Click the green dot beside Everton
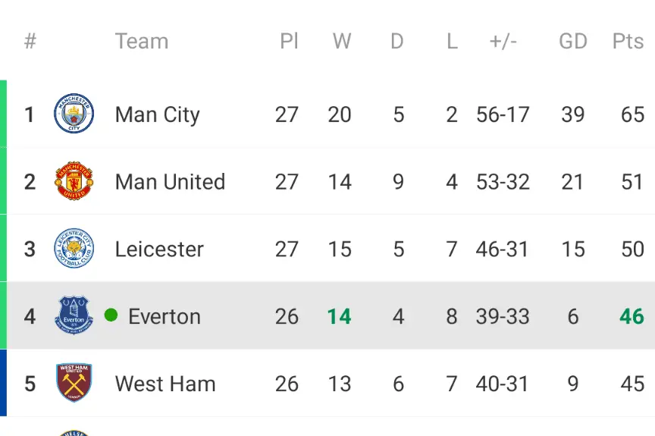Screen dimensions: 655x436 pos(111,315)
